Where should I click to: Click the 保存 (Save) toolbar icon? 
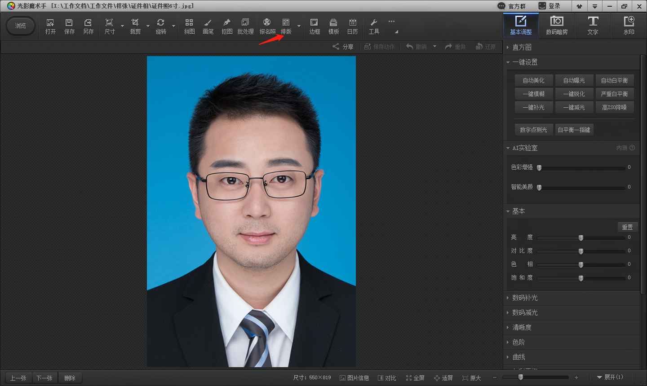click(69, 26)
